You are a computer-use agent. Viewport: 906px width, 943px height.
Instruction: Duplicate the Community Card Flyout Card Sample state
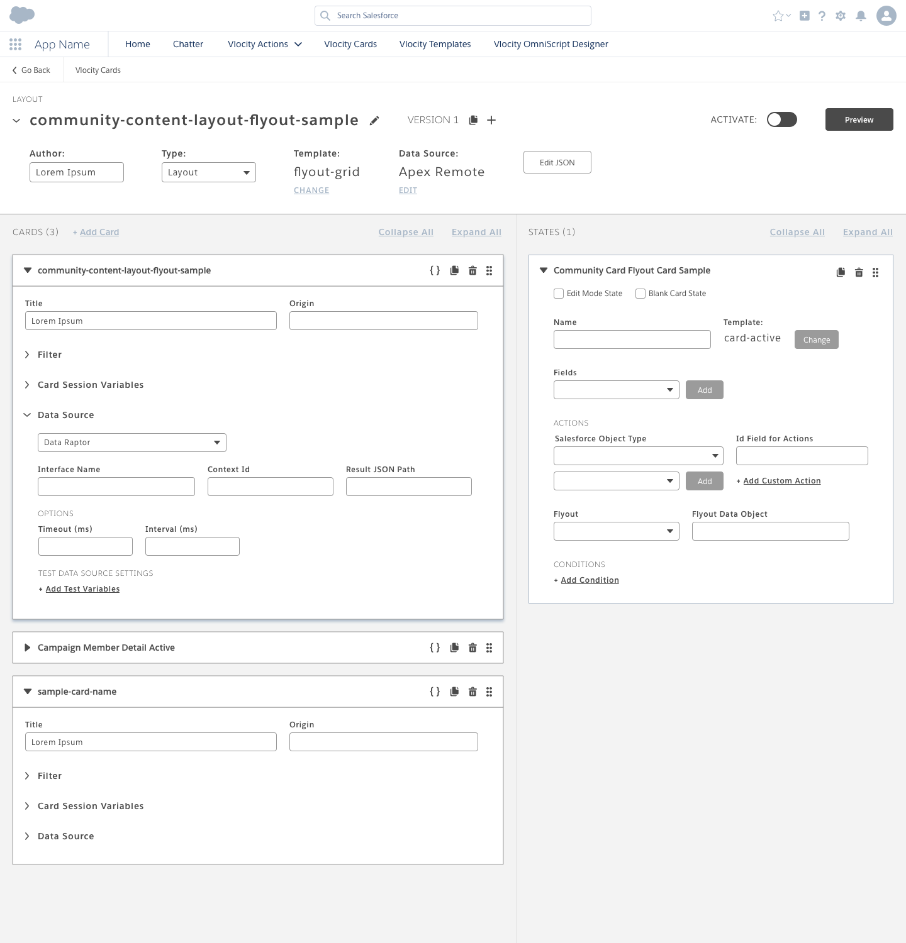841,272
